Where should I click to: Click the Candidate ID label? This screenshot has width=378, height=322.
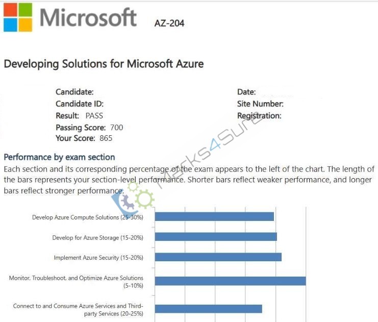coord(80,104)
